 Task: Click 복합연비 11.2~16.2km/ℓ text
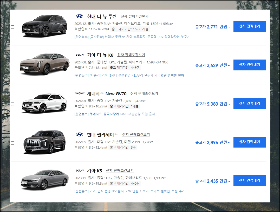pyautogui.click(x=92, y=29)
